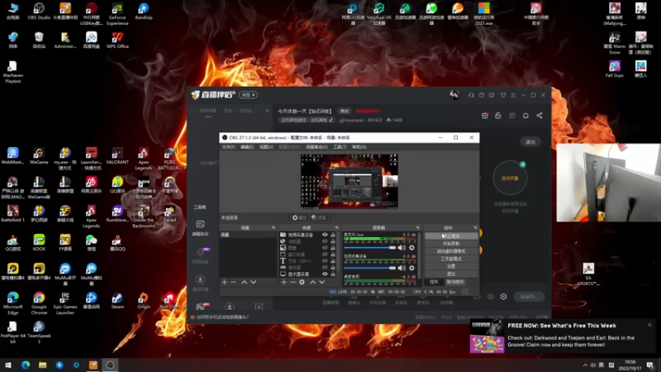Toggle visibility of 显示器采集 source
Image resolution: width=661 pixels, height=372 pixels.
[x=325, y=274]
